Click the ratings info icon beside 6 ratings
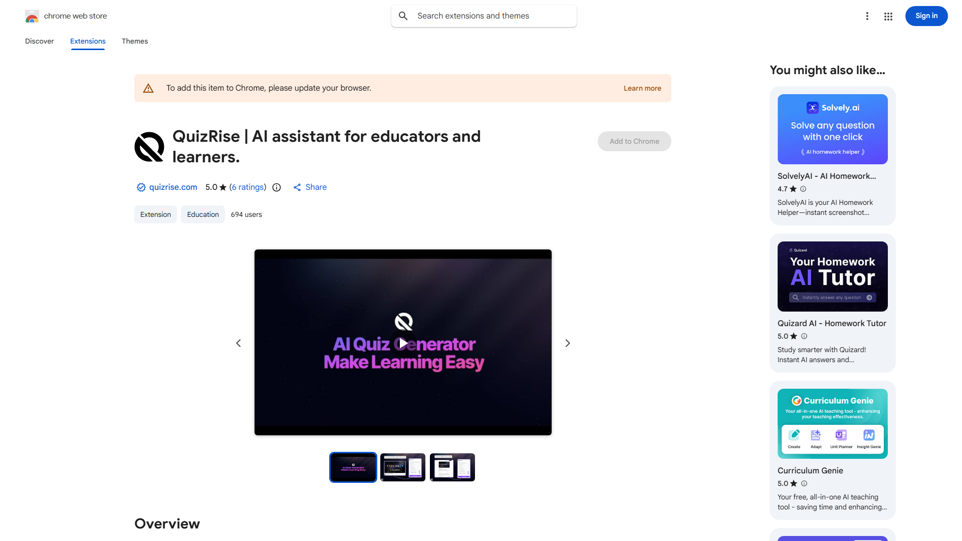962x541 pixels. point(277,187)
